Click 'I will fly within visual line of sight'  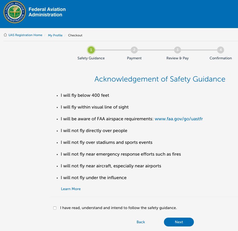click(95, 107)
